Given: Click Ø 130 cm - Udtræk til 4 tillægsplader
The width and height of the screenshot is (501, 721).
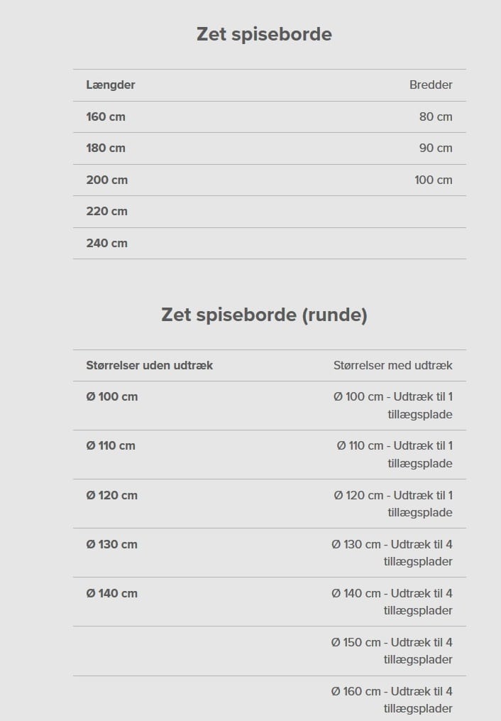Looking at the screenshot, I should tap(392, 553).
